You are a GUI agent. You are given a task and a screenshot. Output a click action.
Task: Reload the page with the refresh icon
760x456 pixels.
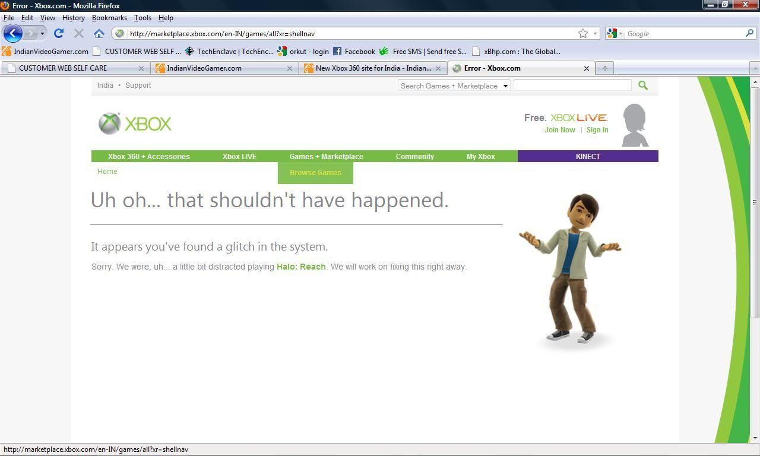pyautogui.click(x=58, y=33)
